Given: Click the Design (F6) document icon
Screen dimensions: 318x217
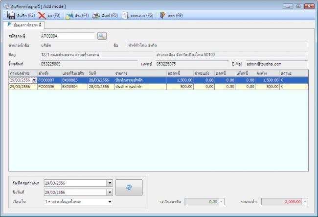Looking at the screenshot, I should pyautogui.click(x=125, y=16).
